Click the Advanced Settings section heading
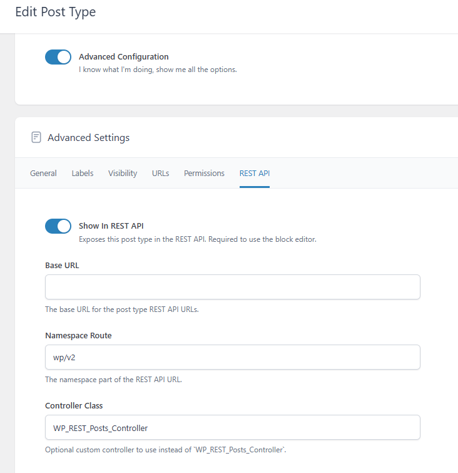This screenshot has width=458, height=473. (89, 138)
